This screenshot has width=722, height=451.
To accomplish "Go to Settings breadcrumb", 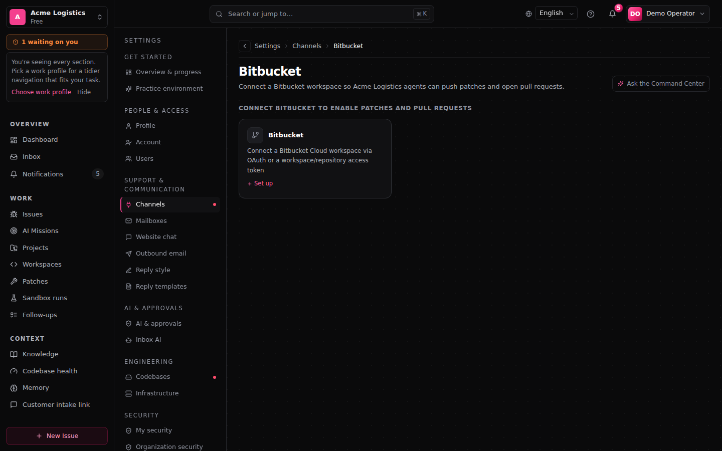I will coord(267,46).
